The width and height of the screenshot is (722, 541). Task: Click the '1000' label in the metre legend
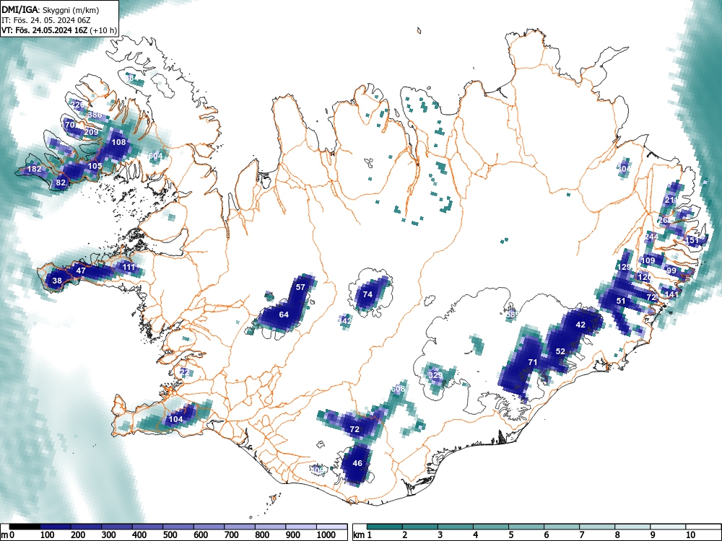point(326,535)
